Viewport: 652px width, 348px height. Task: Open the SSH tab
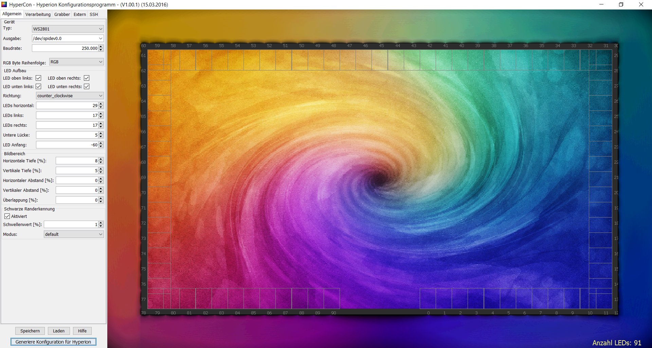point(94,14)
